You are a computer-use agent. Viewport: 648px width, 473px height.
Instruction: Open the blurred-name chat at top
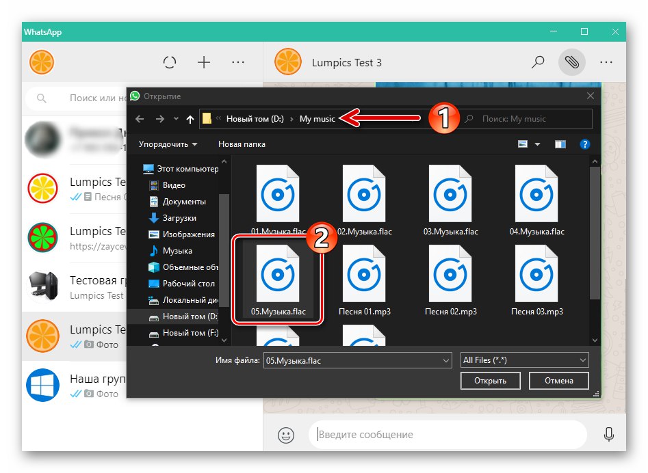coord(75,139)
